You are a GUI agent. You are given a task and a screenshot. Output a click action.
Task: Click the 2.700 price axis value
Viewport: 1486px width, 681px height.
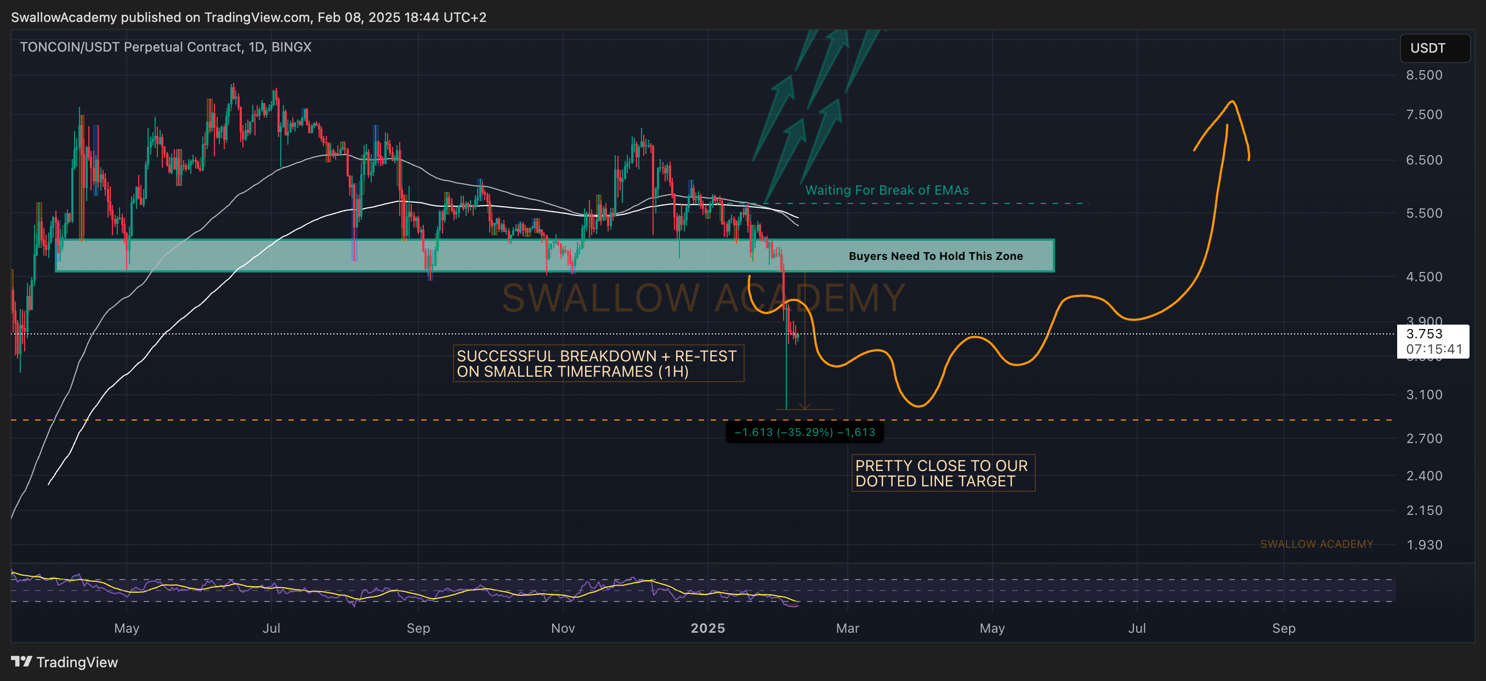[1423, 438]
